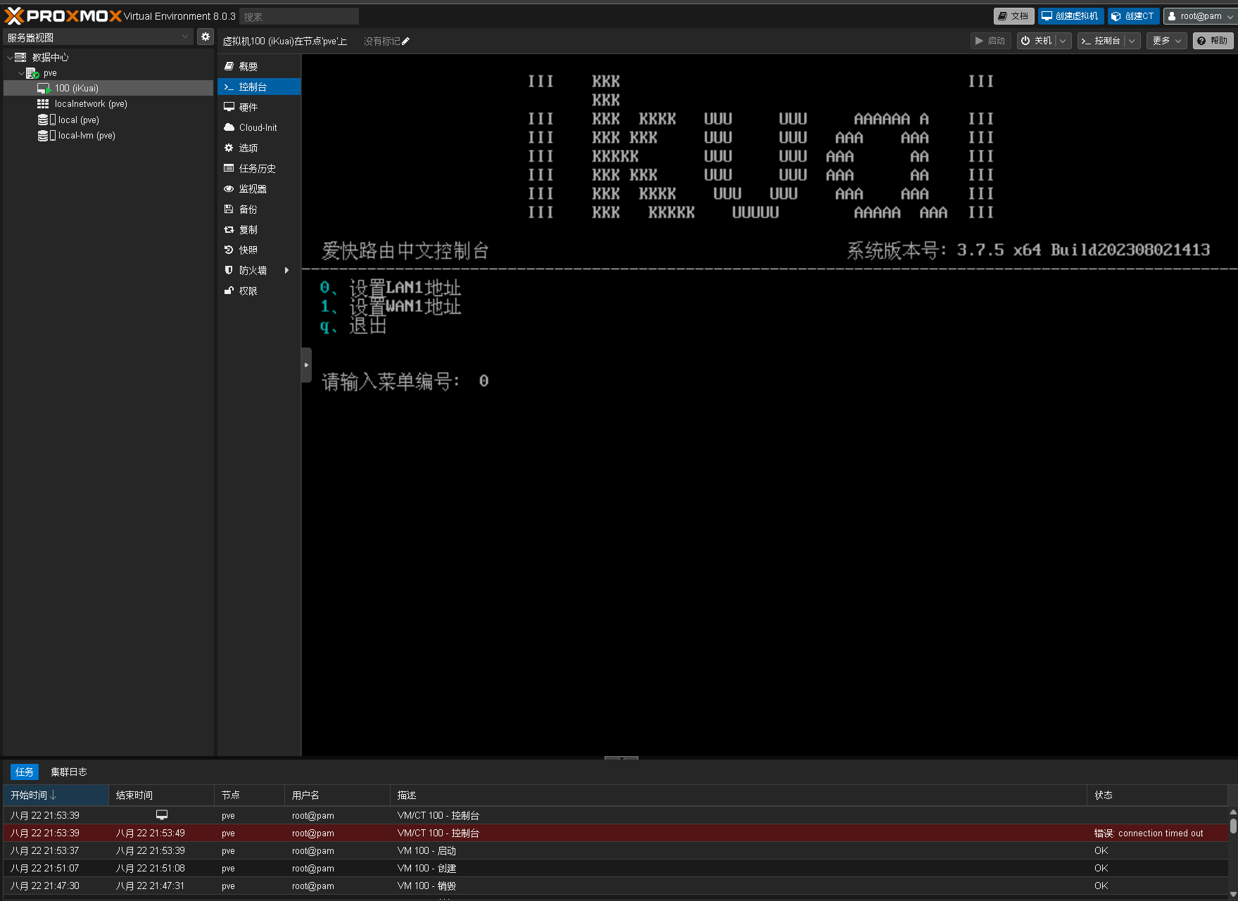Click the gear settings icon beside server view
Screen dimensions: 1238x901
[x=205, y=37]
